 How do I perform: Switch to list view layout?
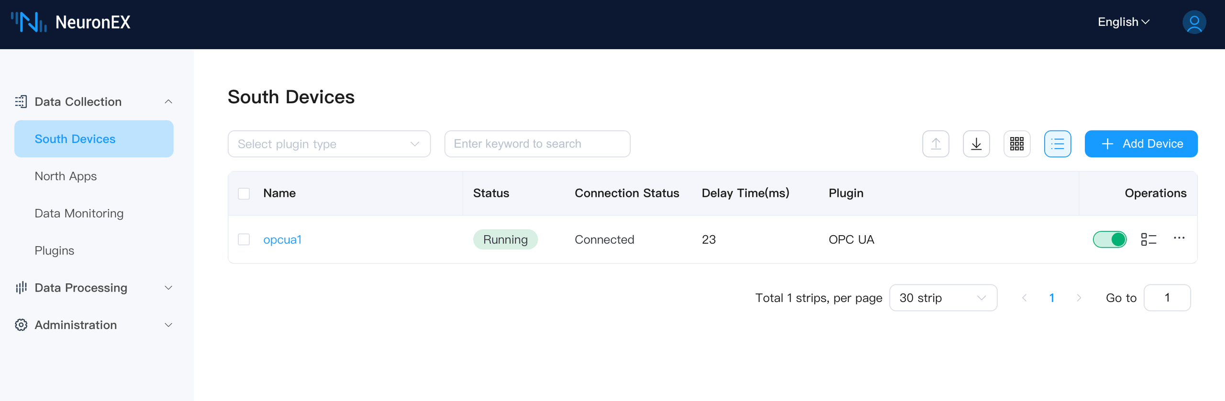pos(1057,144)
